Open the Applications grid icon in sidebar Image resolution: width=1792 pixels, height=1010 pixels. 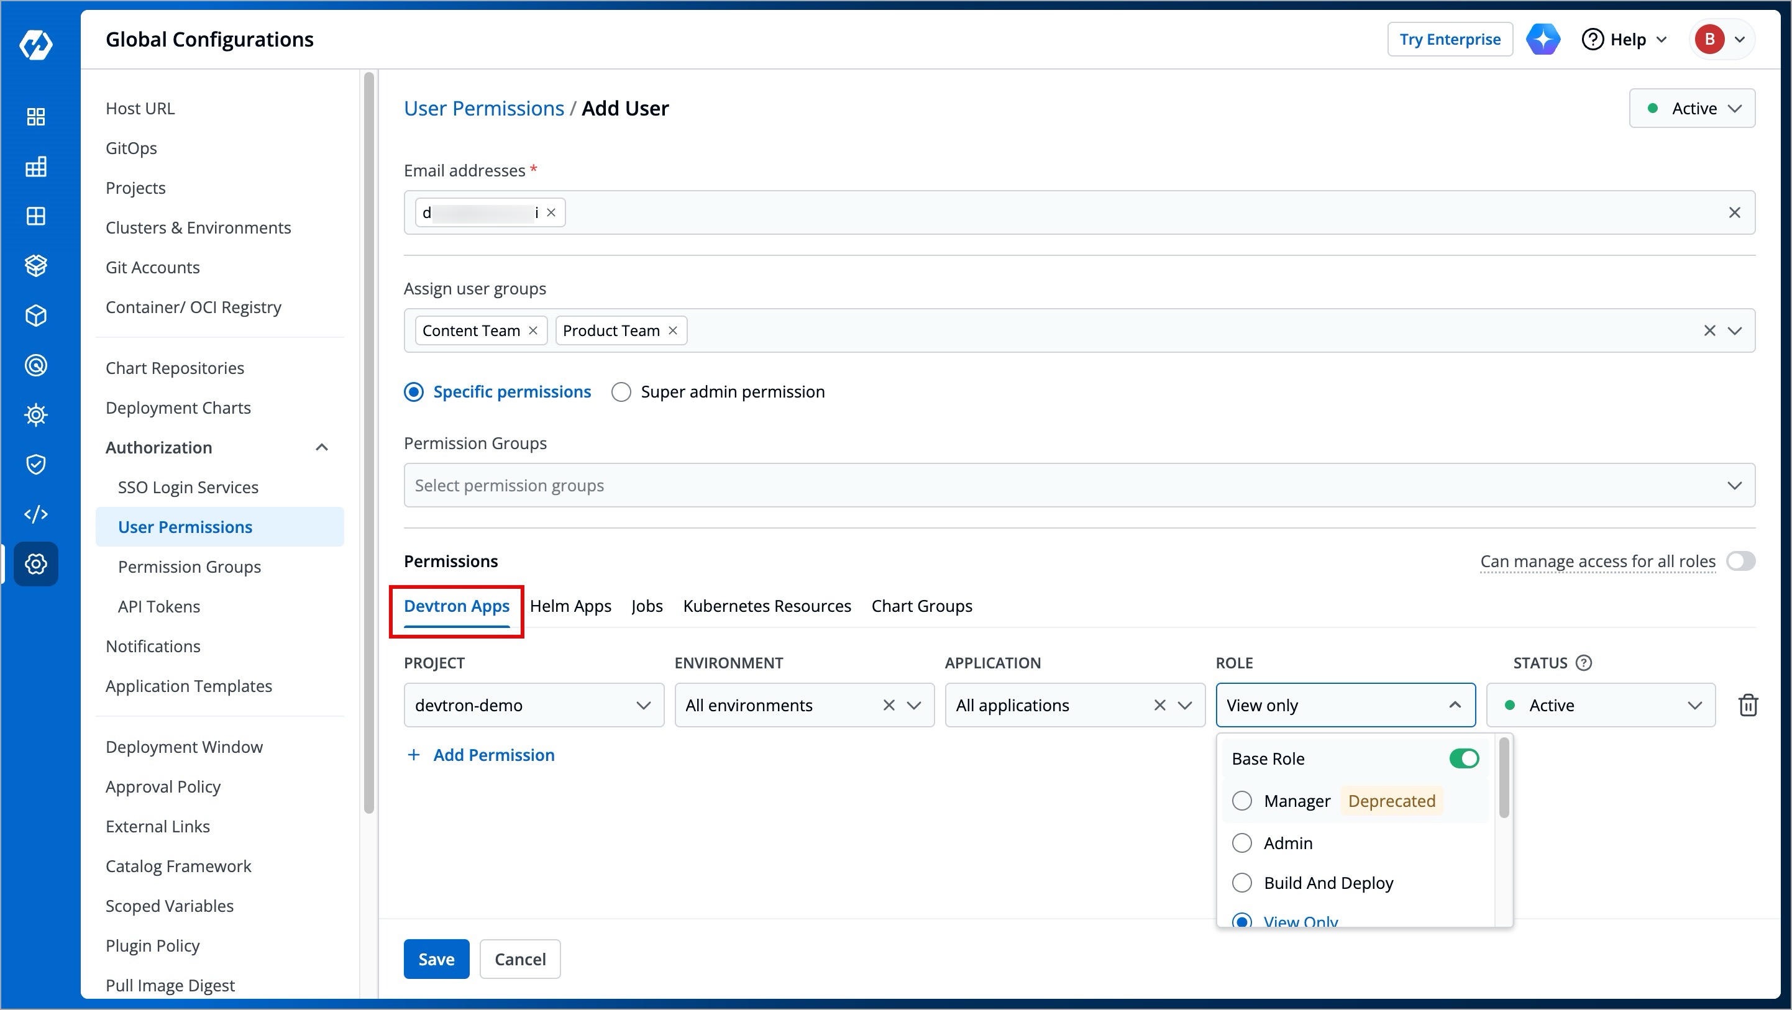click(35, 116)
